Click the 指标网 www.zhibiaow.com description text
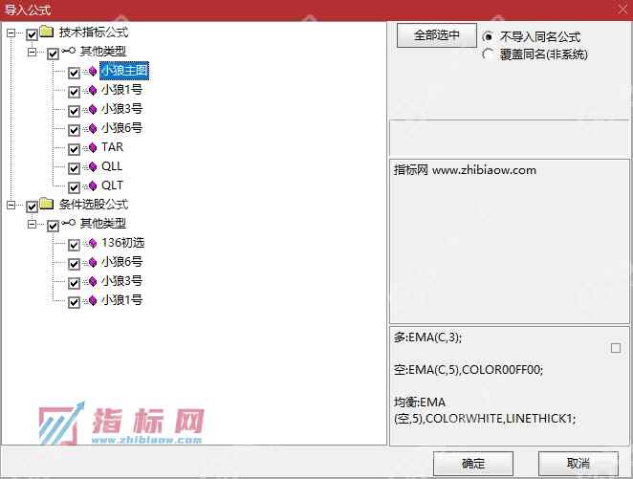 coord(465,170)
